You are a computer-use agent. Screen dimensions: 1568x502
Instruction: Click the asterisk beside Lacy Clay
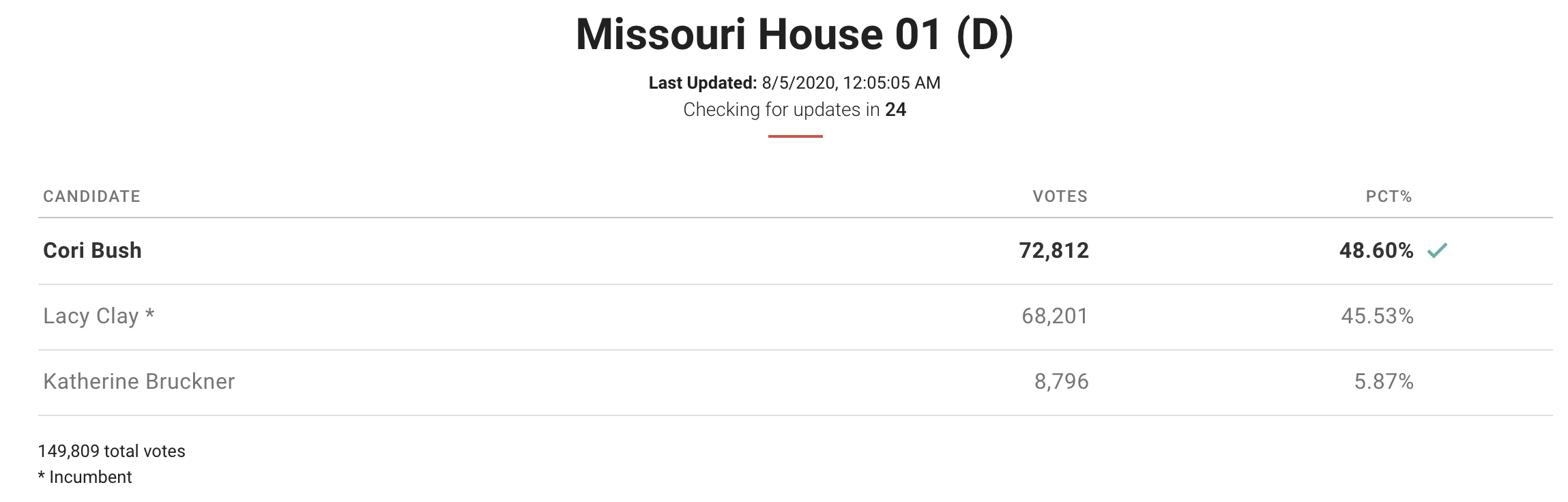coord(149,315)
